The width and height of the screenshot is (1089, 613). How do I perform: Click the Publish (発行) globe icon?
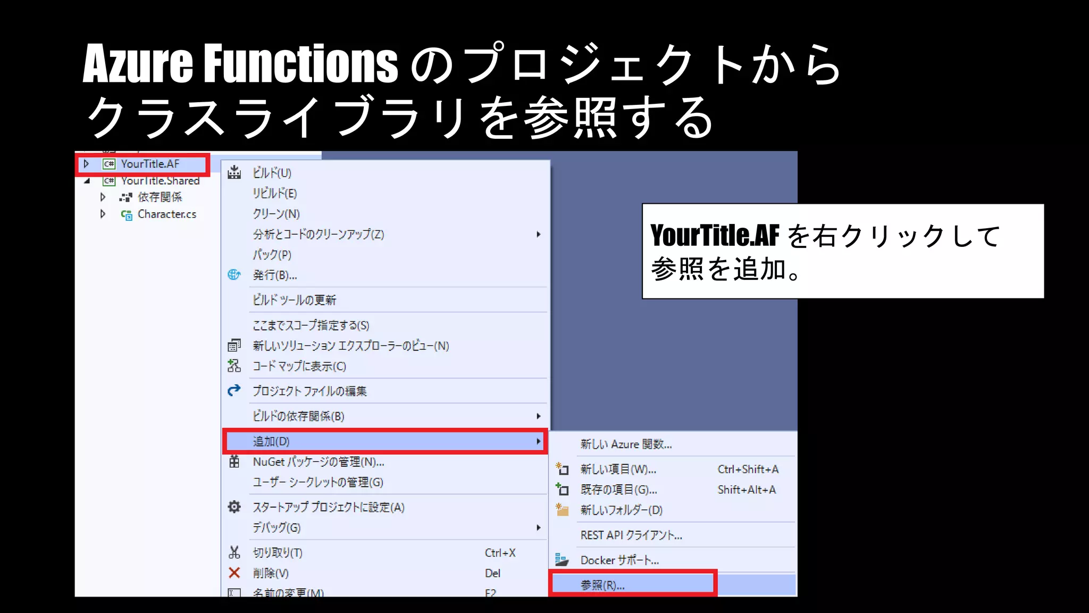tap(234, 275)
